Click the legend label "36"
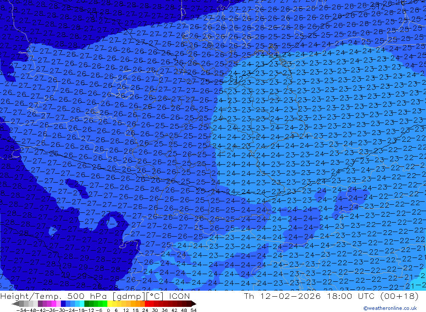426x312 pixels. coord(164,310)
